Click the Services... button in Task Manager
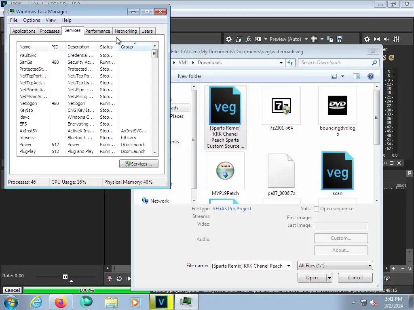The image size is (414, 310). (x=139, y=164)
